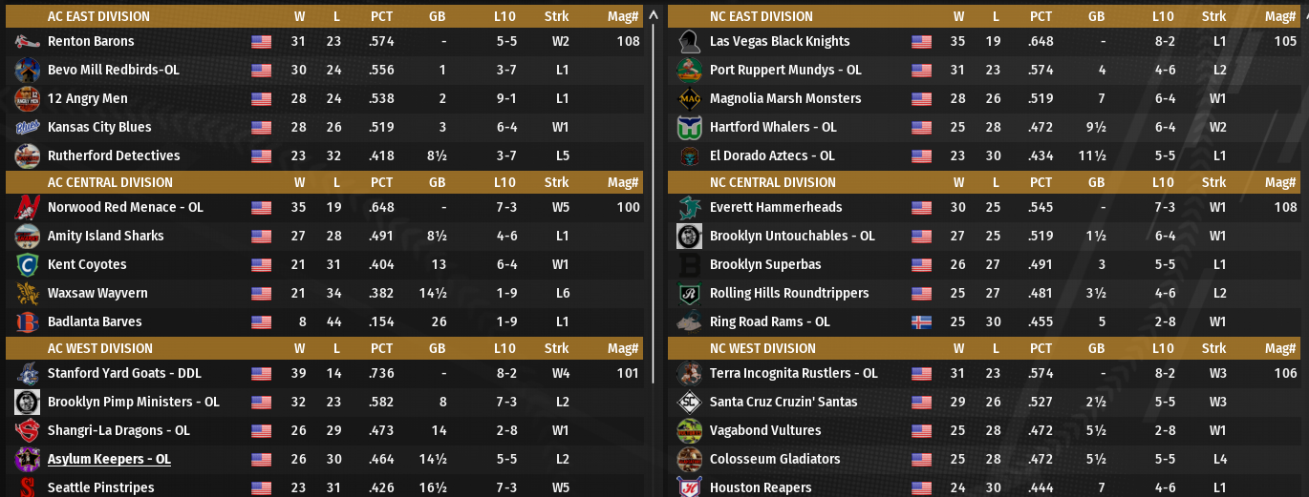Click the Houston Reapers team logo

(689, 487)
